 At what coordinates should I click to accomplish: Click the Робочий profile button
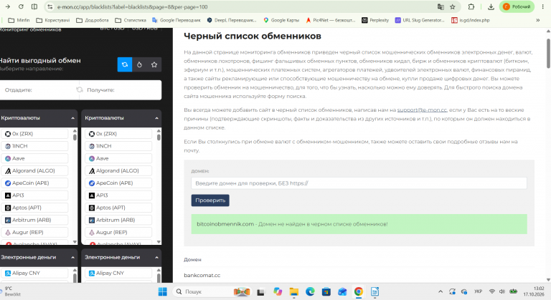click(x=517, y=6)
